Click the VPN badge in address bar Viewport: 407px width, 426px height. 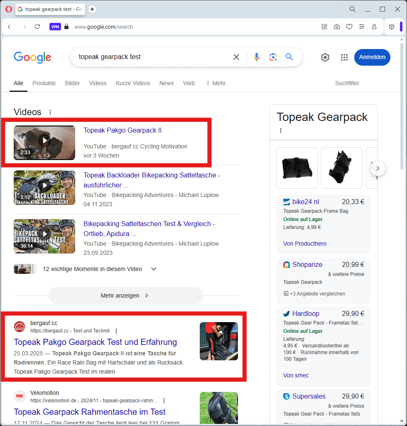click(x=55, y=27)
